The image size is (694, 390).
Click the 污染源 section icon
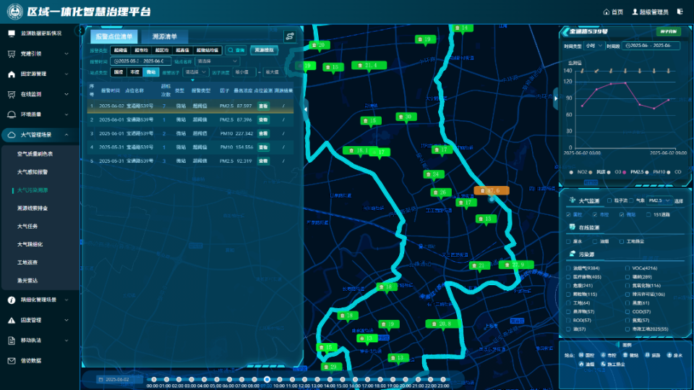pyautogui.click(x=573, y=254)
